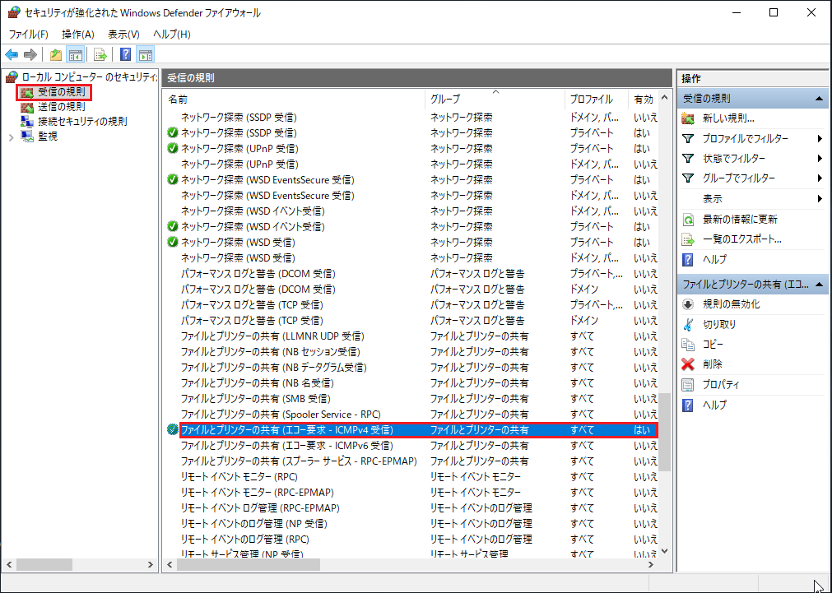Image resolution: width=832 pixels, height=593 pixels.
Task: Expand the 監視 tree node
Action: 12,137
